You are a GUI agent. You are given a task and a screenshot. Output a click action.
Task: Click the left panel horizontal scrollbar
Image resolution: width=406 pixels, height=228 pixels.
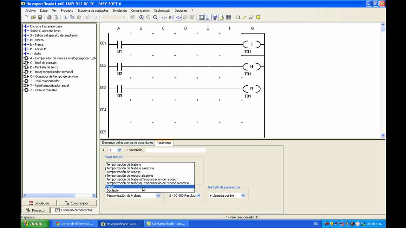click(x=59, y=195)
